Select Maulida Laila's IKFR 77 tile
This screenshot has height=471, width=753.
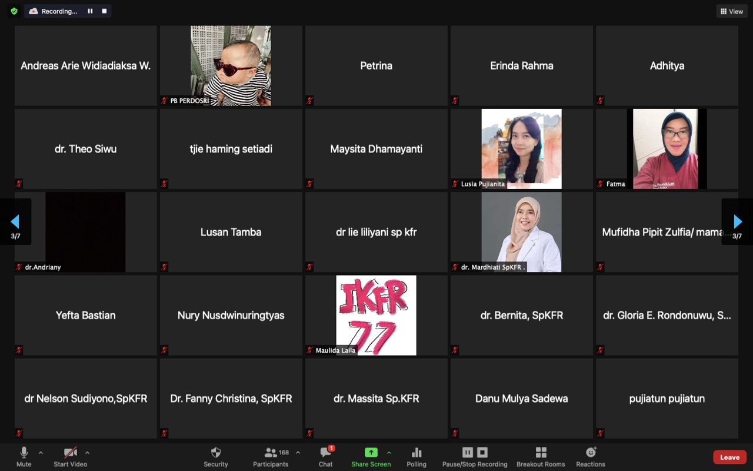pyautogui.click(x=376, y=316)
